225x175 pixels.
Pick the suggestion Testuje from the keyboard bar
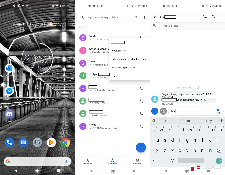click(x=187, y=121)
